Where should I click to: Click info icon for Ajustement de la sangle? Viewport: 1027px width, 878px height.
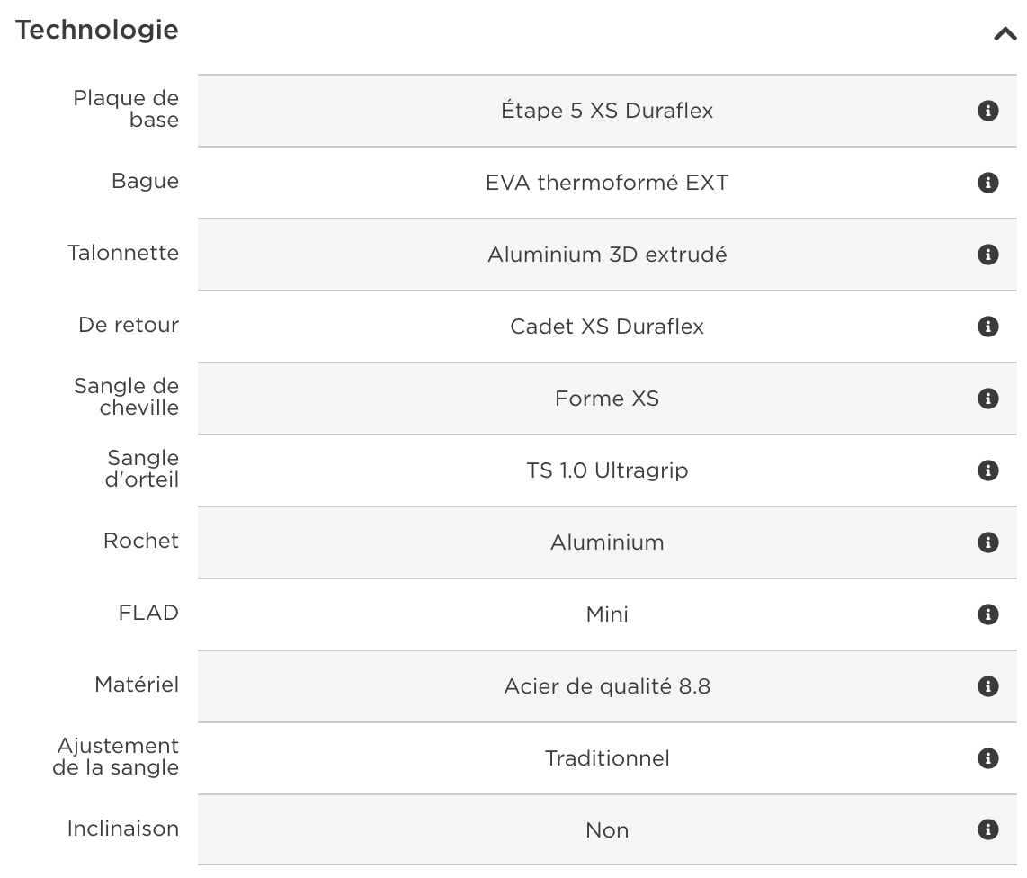tap(987, 758)
